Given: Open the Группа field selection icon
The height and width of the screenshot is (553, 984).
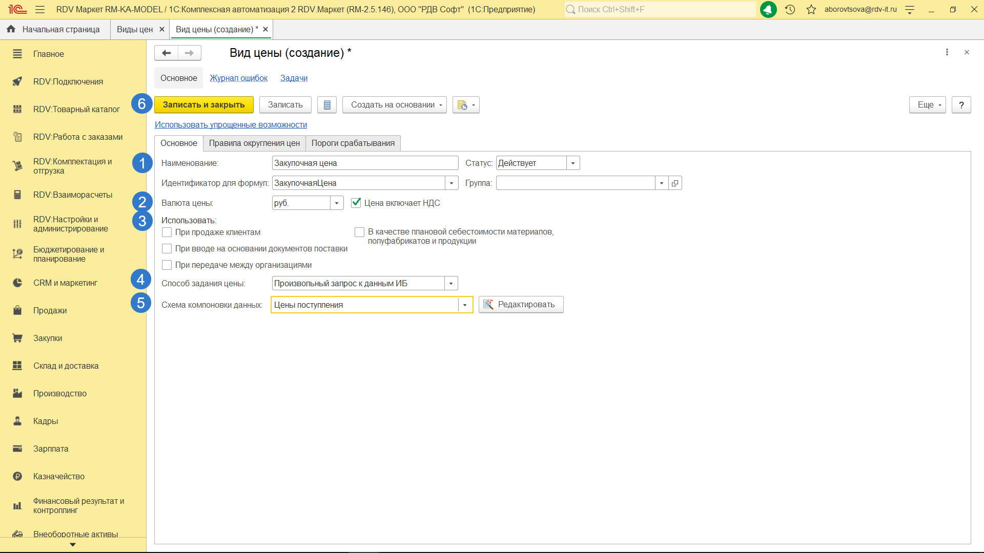Looking at the screenshot, I should (x=675, y=183).
